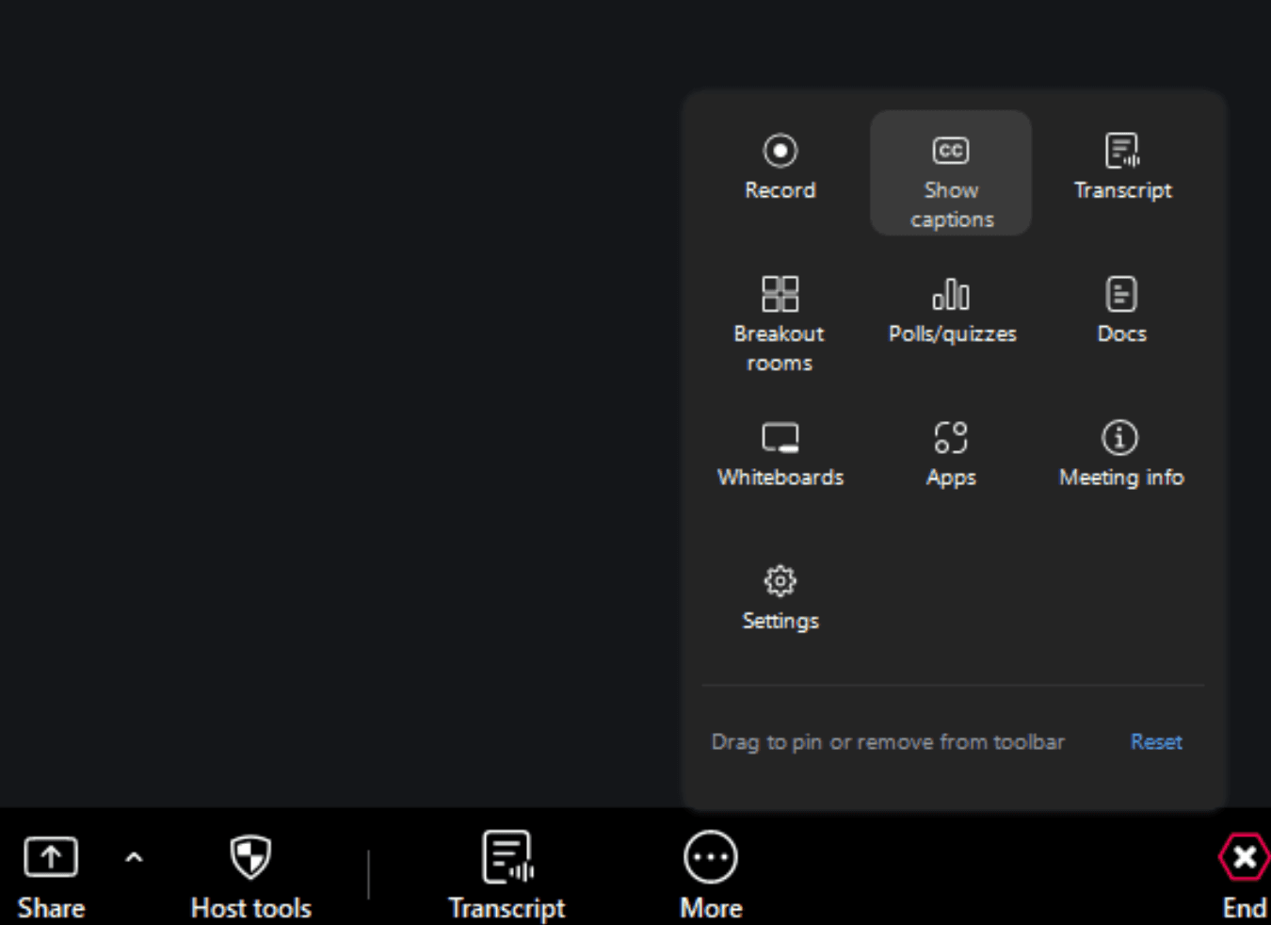Reset the toolbar layout
This screenshot has height=925, width=1271.
pyautogui.click(x=1156, y=742)
